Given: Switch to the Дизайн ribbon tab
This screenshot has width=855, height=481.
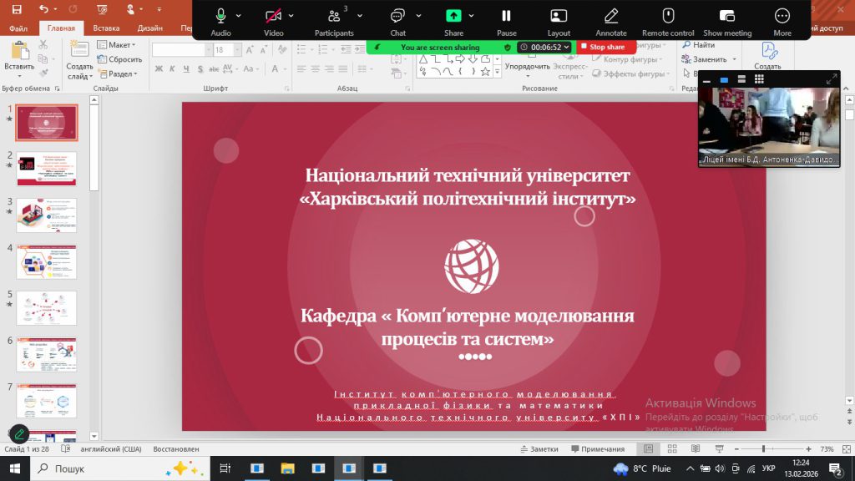Looking at the screenshot, I should (150, 28).
